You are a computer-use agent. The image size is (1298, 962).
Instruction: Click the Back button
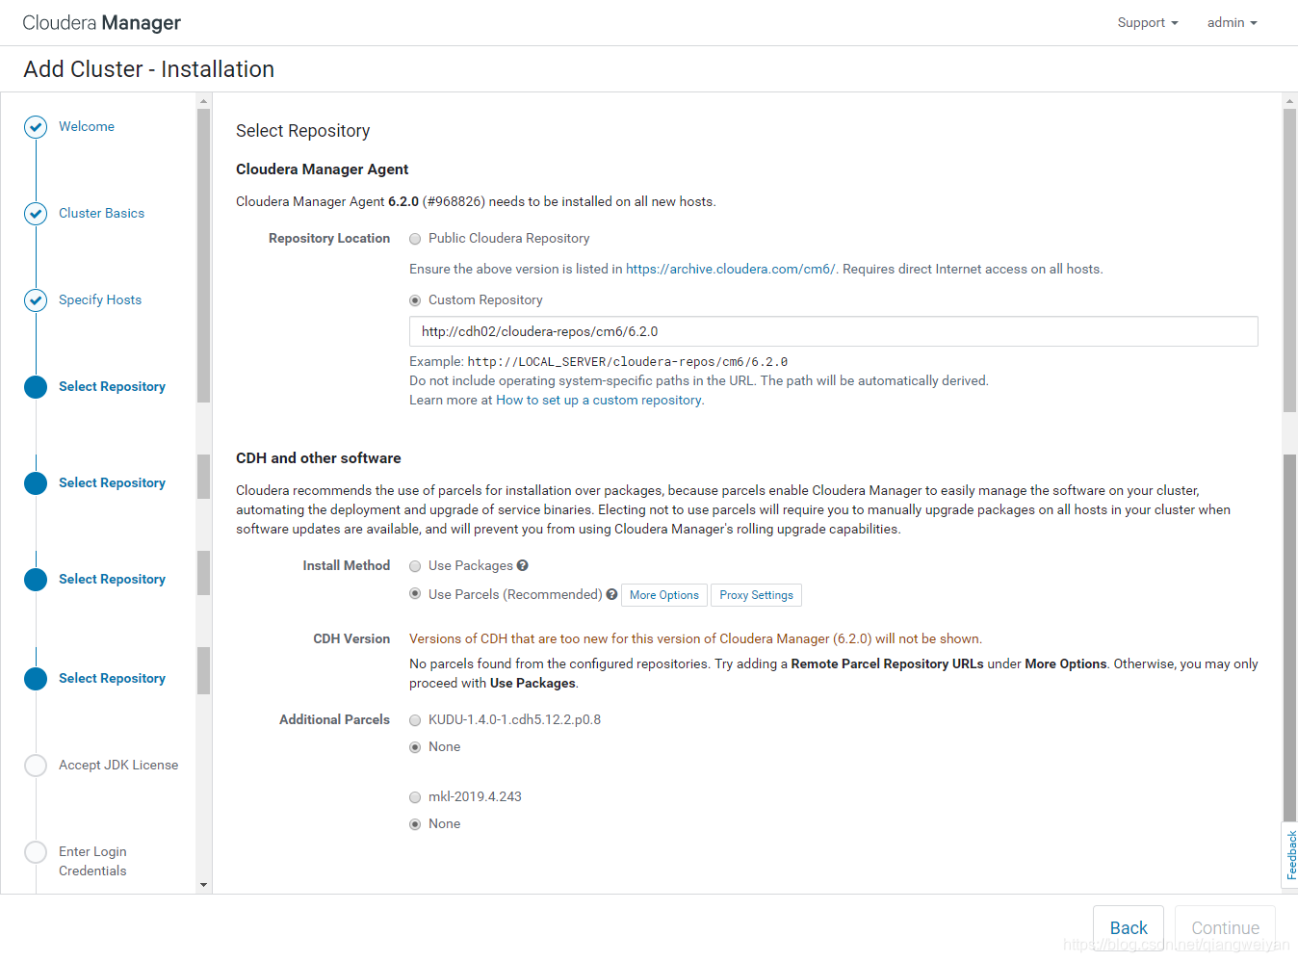coord(1129,927)
